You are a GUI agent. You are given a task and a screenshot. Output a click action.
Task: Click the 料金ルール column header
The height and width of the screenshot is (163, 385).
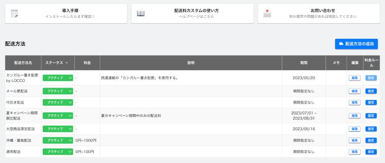(x=371, y=63)
